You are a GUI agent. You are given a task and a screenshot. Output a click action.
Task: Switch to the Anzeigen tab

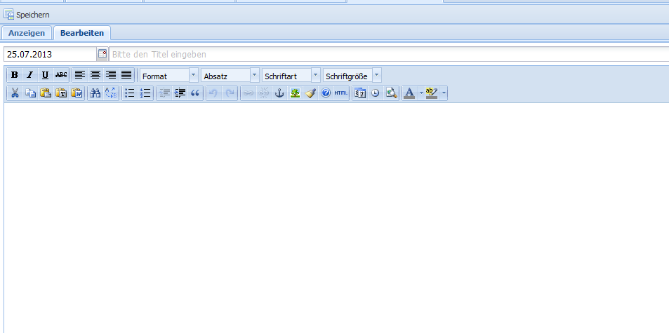point(27,33)
